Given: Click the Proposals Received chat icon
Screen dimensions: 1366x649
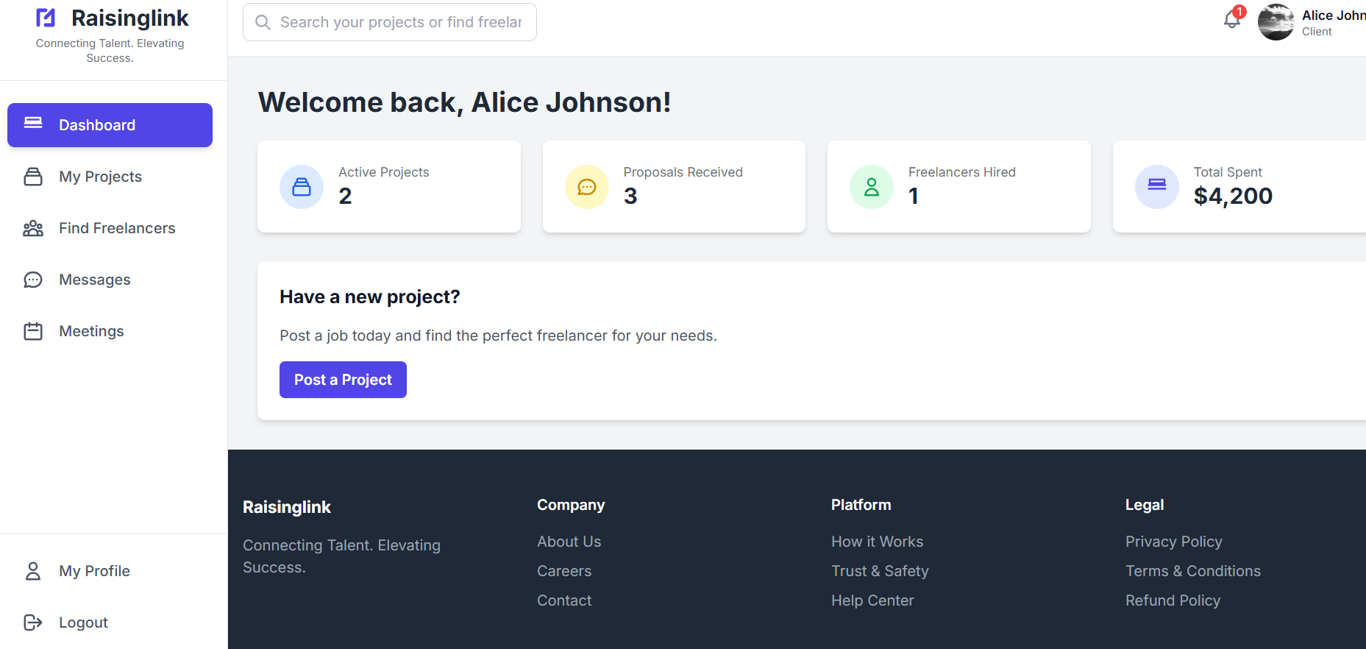Looking at the screenshot, I should [x=587, y=187].
